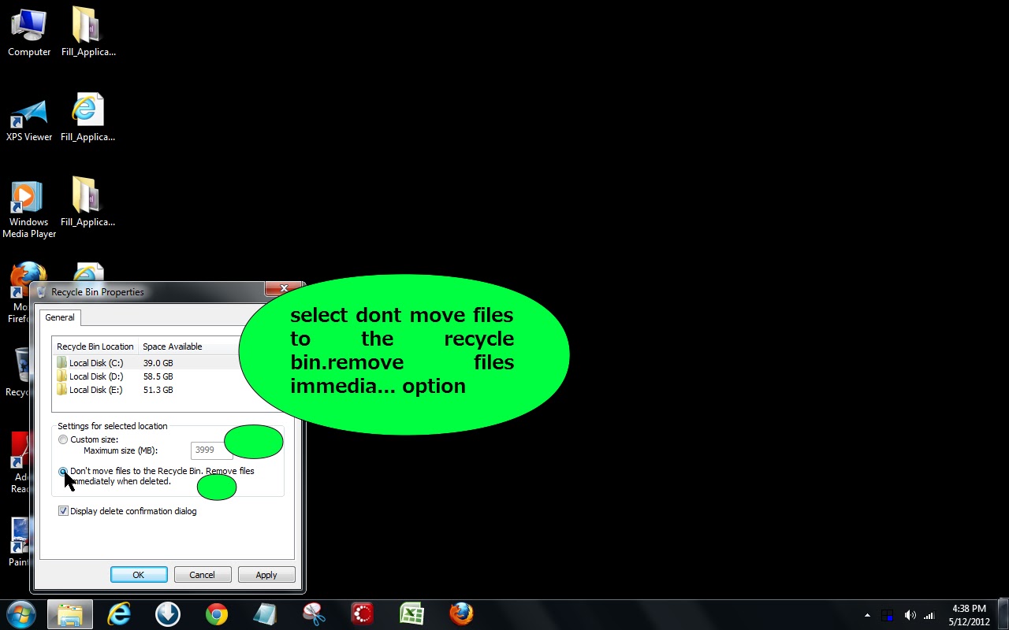Apply the Recycle Bin settings
The width and height of the screenshot is (1009, 630).
point(266,574)
